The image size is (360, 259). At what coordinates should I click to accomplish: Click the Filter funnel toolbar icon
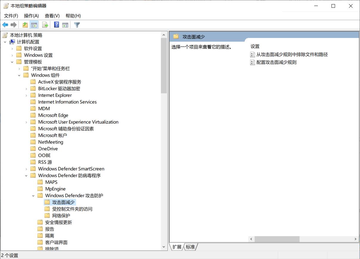click(77, 25)
